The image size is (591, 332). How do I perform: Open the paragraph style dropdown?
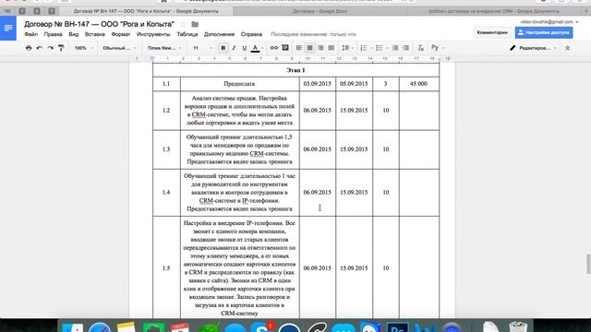click(x=119, y=48)
